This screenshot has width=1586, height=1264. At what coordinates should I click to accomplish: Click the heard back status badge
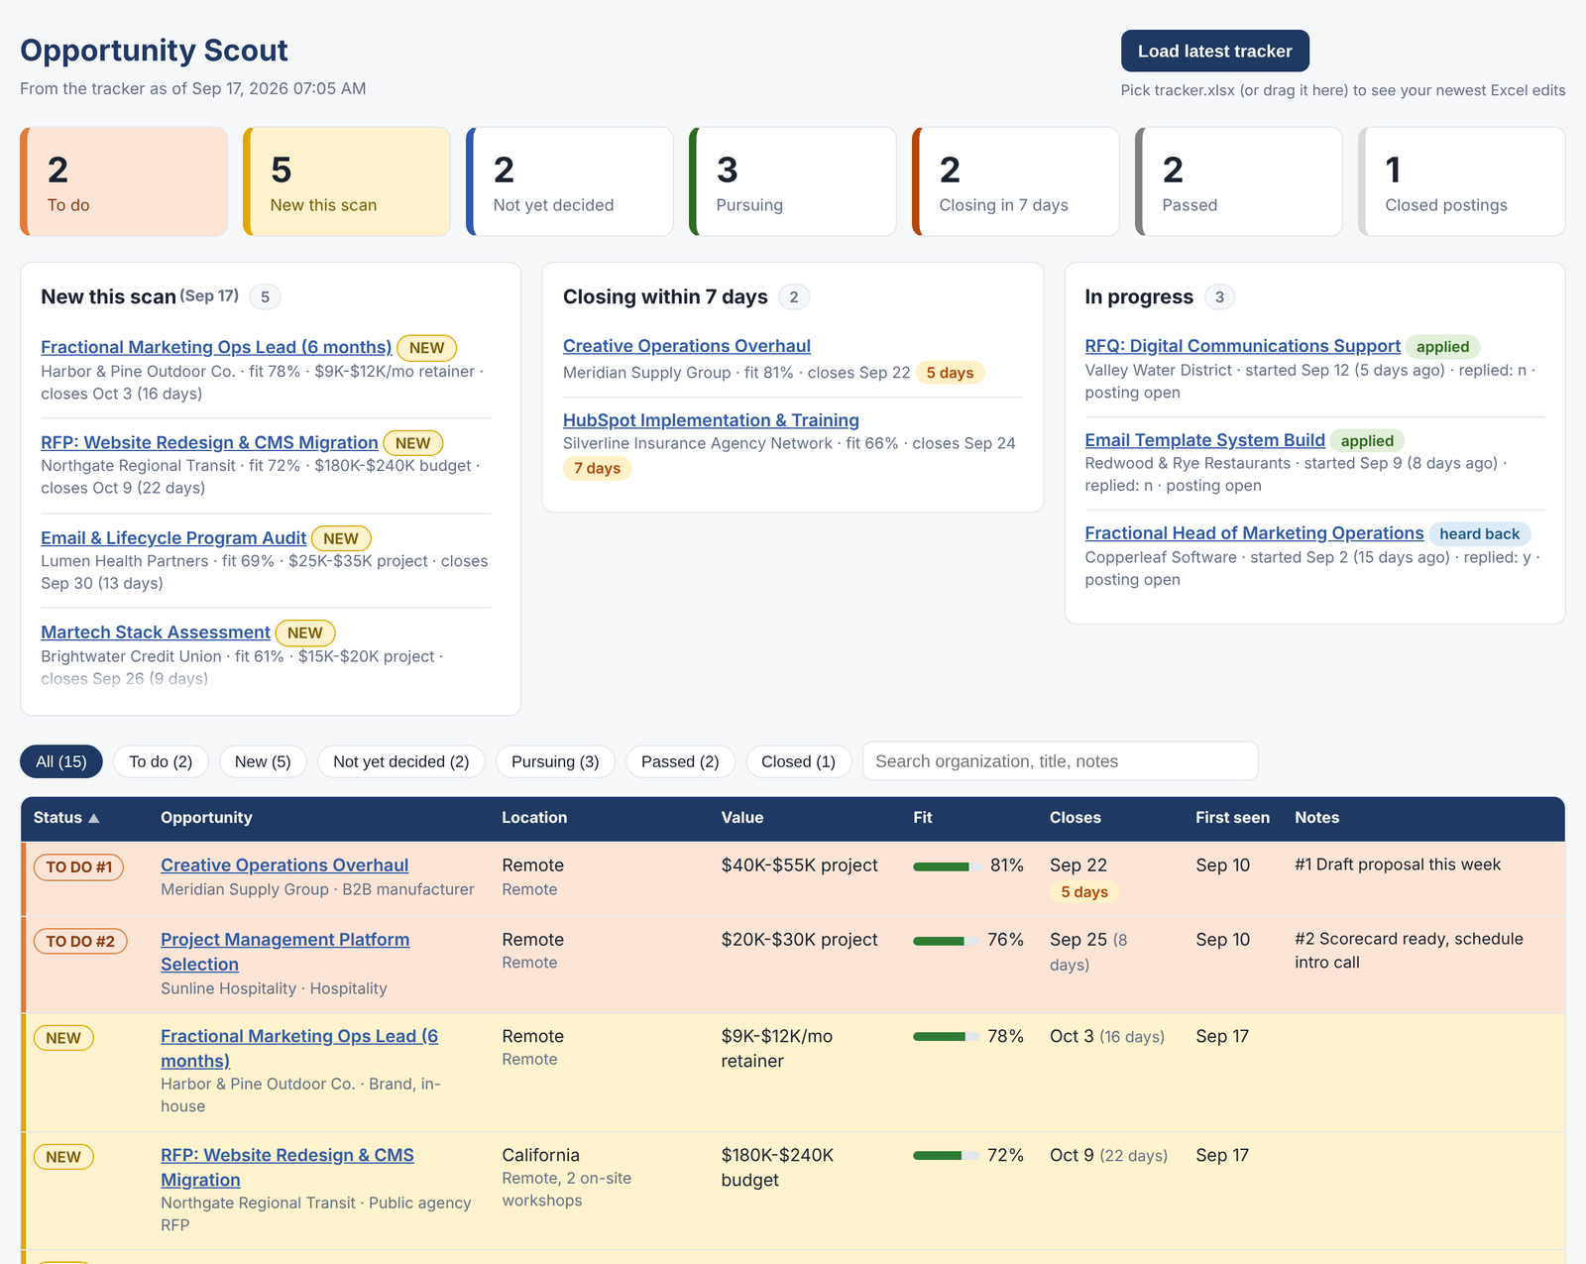(x=1479, y=534)
